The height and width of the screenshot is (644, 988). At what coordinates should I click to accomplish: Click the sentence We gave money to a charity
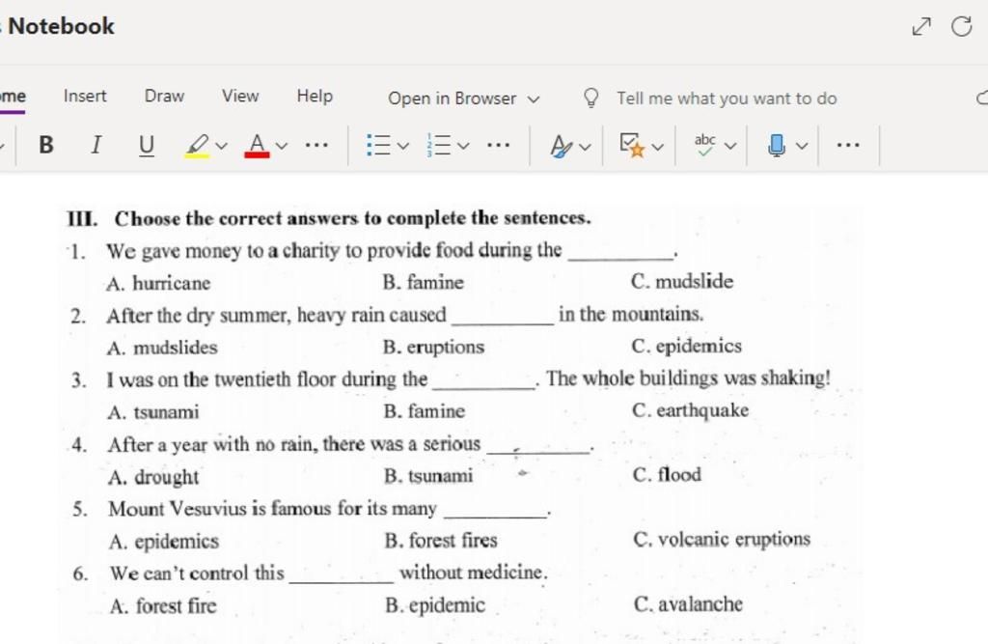coord(392,251)
